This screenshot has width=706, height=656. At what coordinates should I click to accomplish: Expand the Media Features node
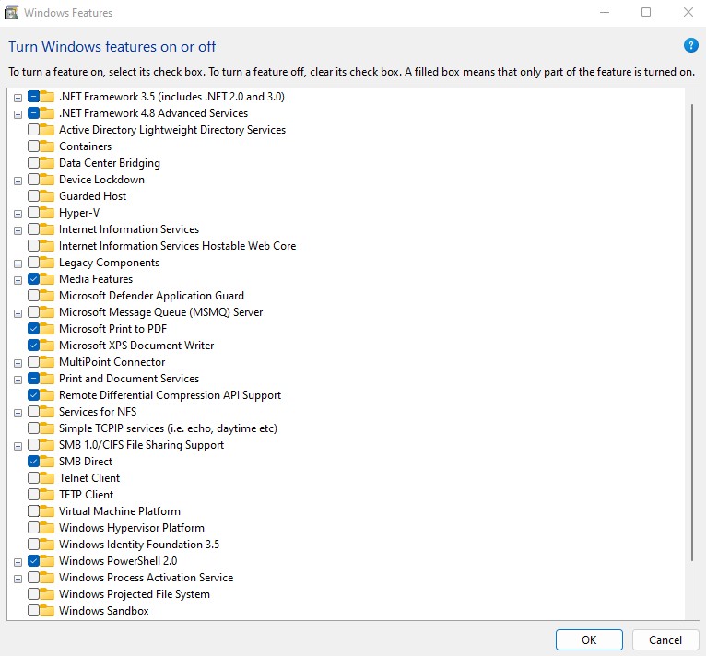(x=18, y=279)
